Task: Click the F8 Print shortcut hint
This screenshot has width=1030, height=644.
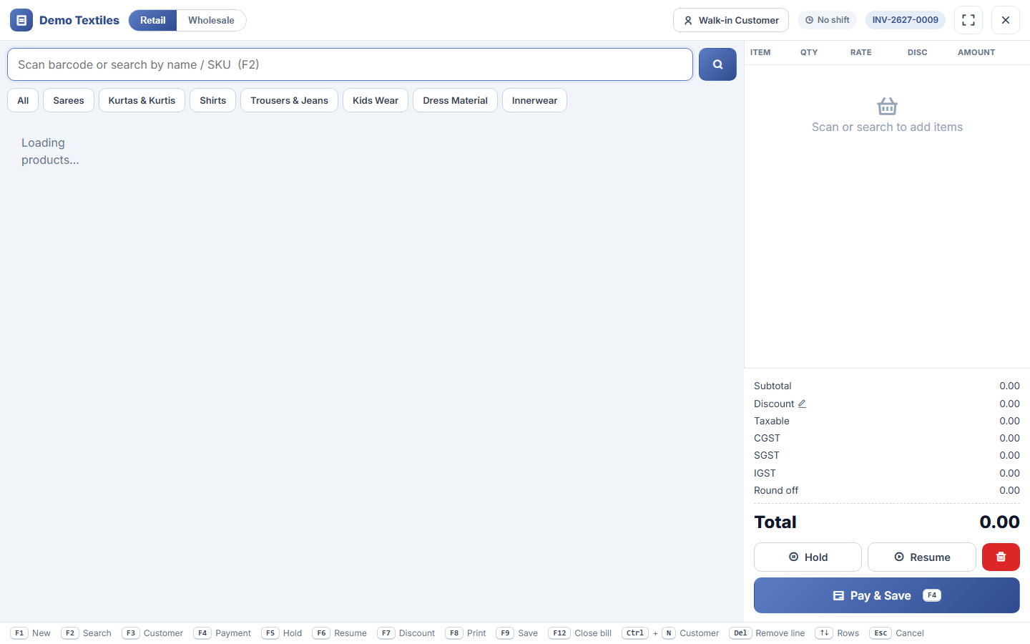Action: [466, 633]
